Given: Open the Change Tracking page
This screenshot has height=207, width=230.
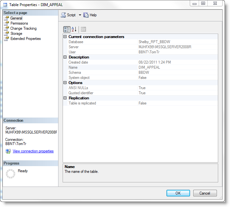Looking at the screenshot, I should click(x=23, y=28).
